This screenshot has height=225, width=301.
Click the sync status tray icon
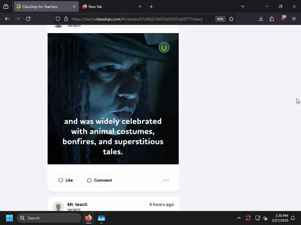click(248, 218)
